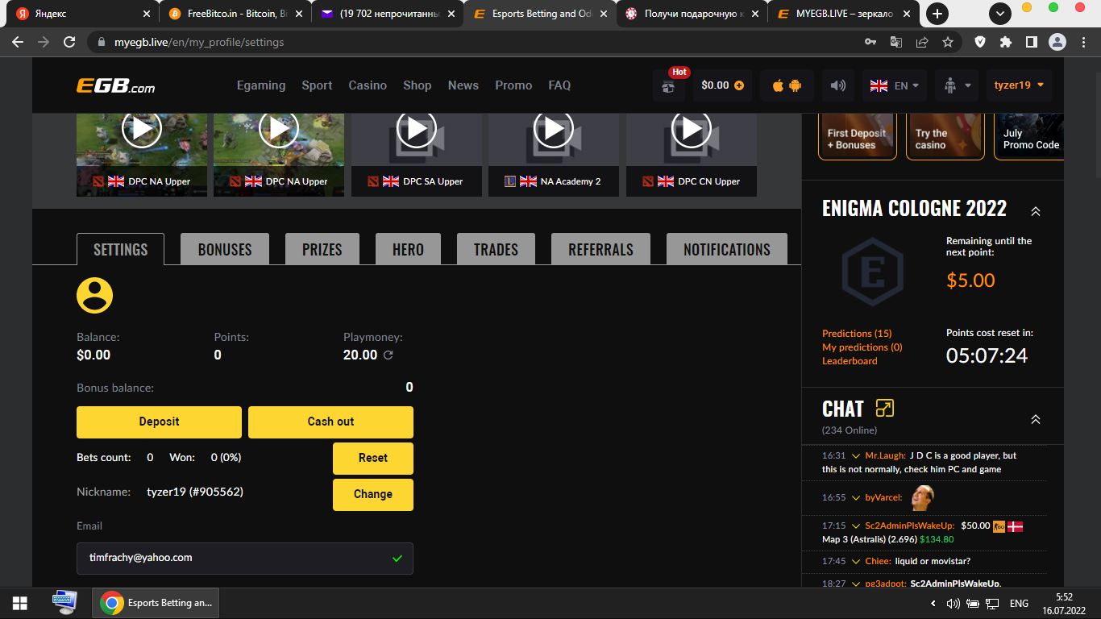Open the FAQ page
Viewport: 1101px width, 619px height.
coord(559,85)
